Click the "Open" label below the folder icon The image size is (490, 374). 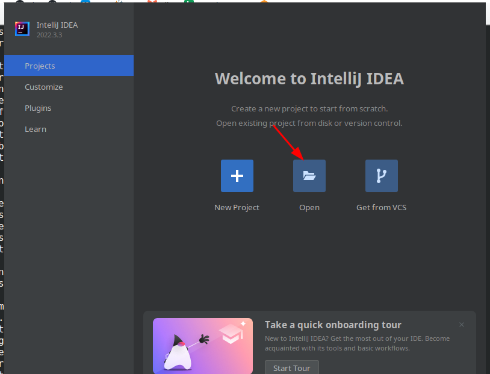(309, 207)
